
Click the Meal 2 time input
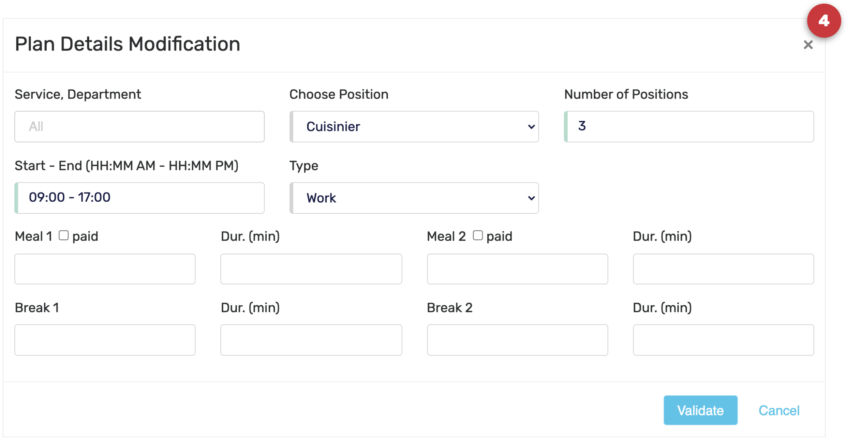517,269
